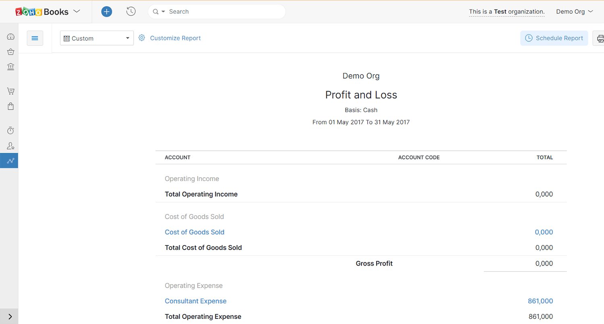Open the Sales cart sidebar icon
Image resolution: width=604 pixels, height=324 pixels.
[x=11, y=91]
